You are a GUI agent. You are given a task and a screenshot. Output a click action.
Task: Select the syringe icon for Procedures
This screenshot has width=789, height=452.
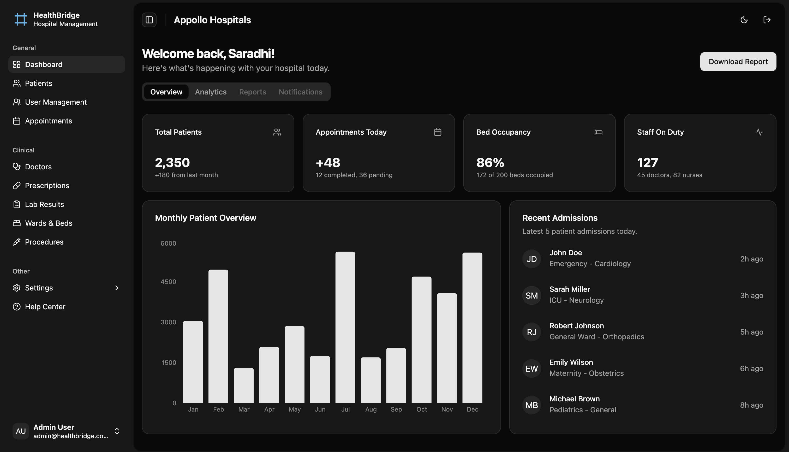tap(17, 242)
